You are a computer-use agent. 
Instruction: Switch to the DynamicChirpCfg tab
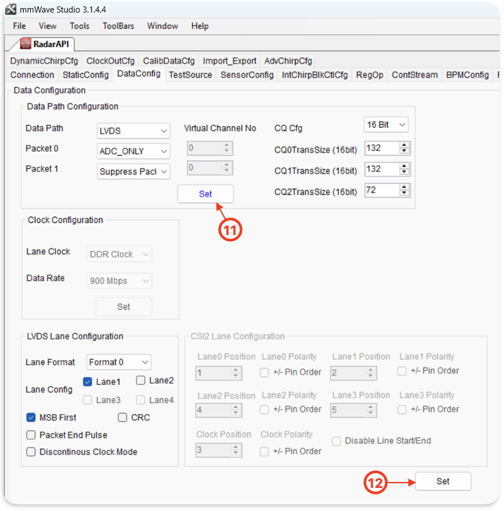pyautogui.click(x=44, y=61)
